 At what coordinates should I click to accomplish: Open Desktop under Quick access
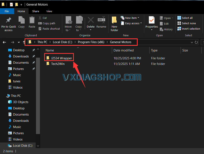tap(19, 50)
